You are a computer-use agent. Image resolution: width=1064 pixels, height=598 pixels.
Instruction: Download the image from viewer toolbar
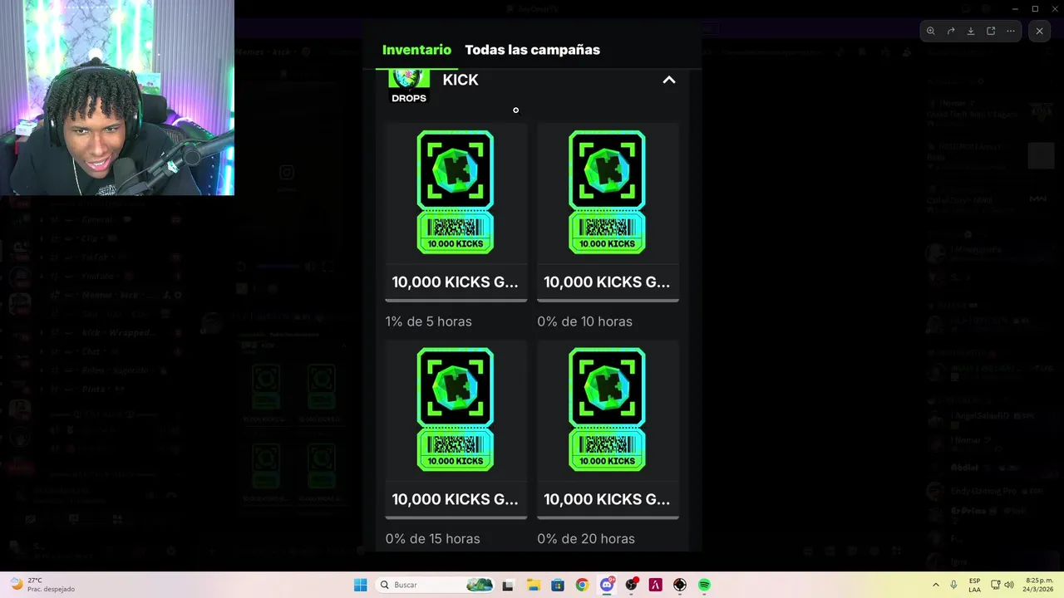tap(971, 31)
